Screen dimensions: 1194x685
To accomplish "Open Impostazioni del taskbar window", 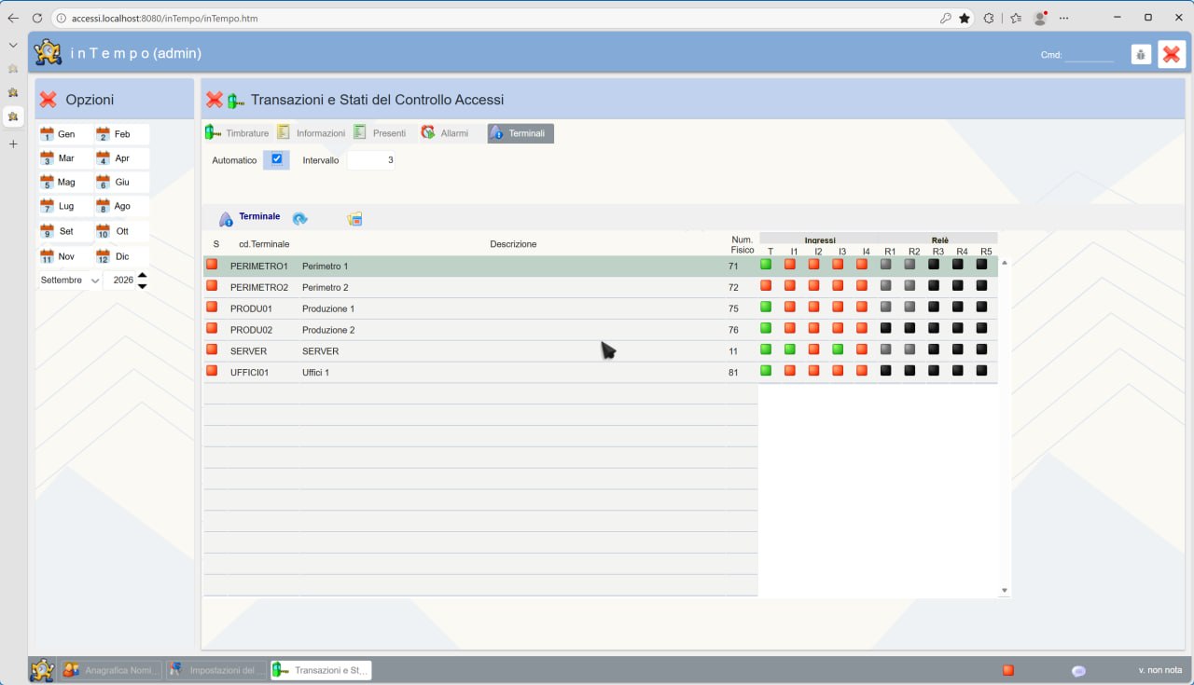I will [x=216, y=670].
